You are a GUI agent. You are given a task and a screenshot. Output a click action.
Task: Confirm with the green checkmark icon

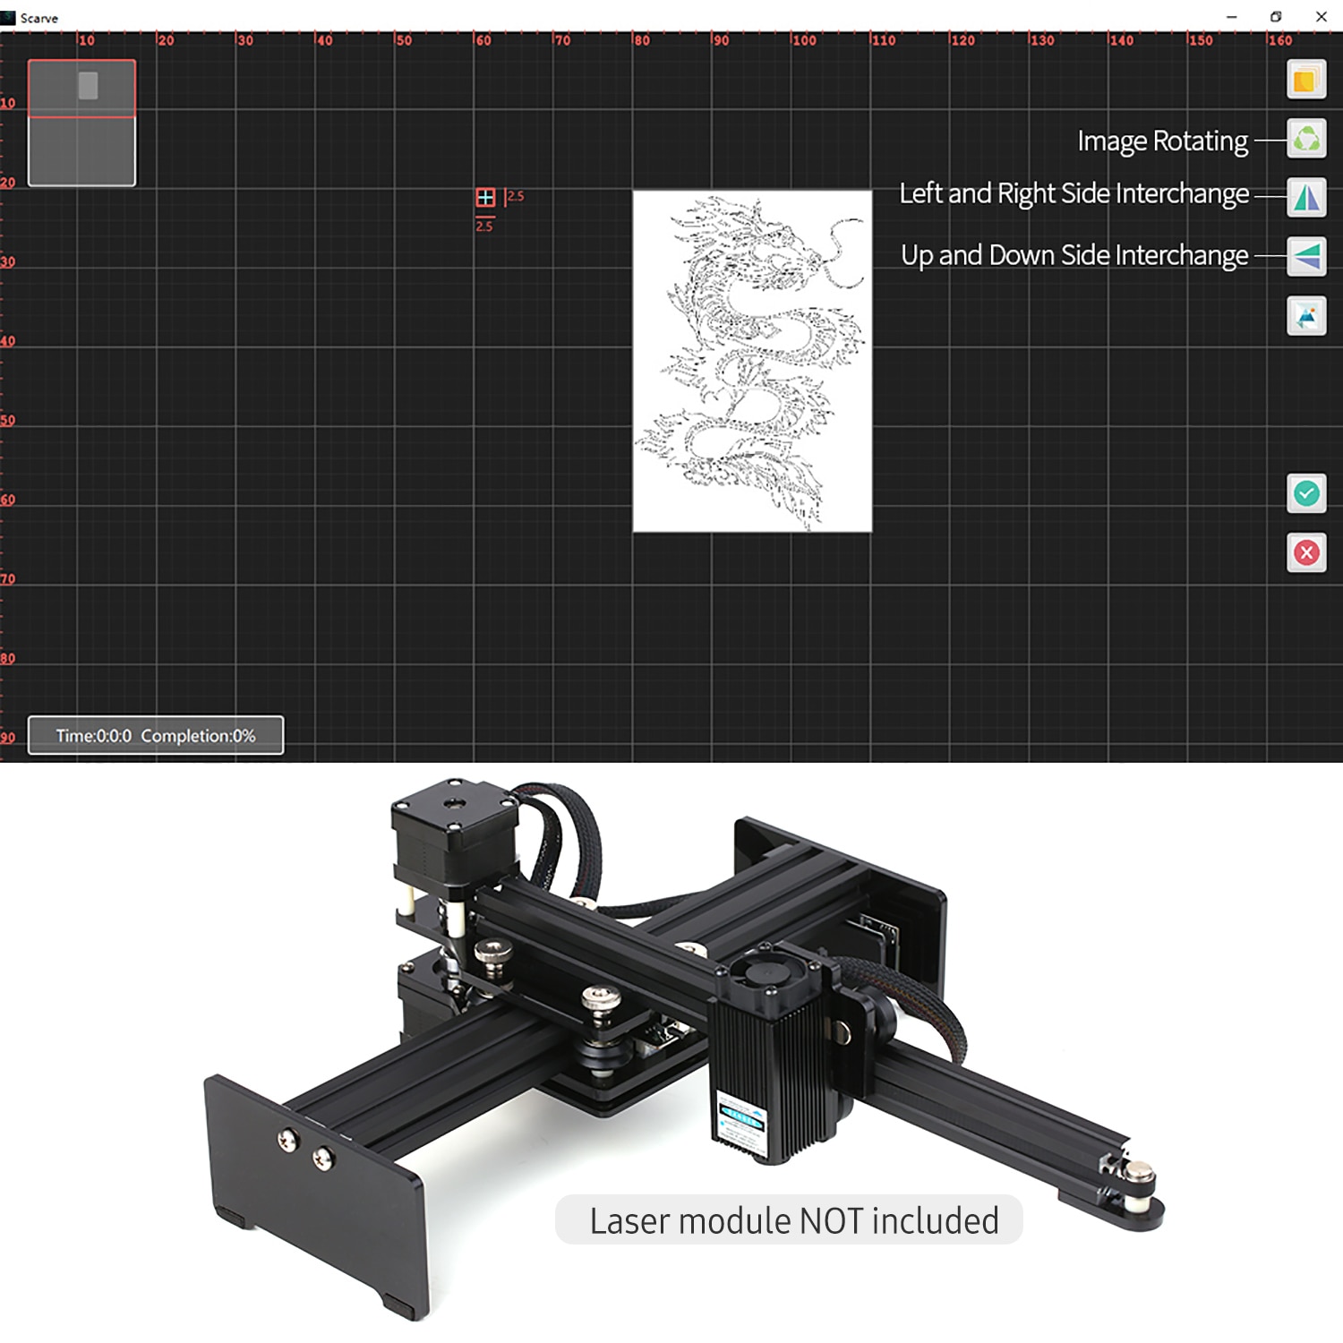pyautogui.click(x=1306, y=493)
